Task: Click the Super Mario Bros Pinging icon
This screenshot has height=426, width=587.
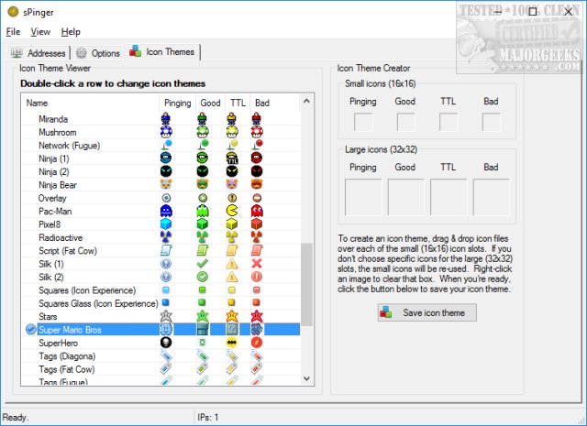Action: coord(166,329)
